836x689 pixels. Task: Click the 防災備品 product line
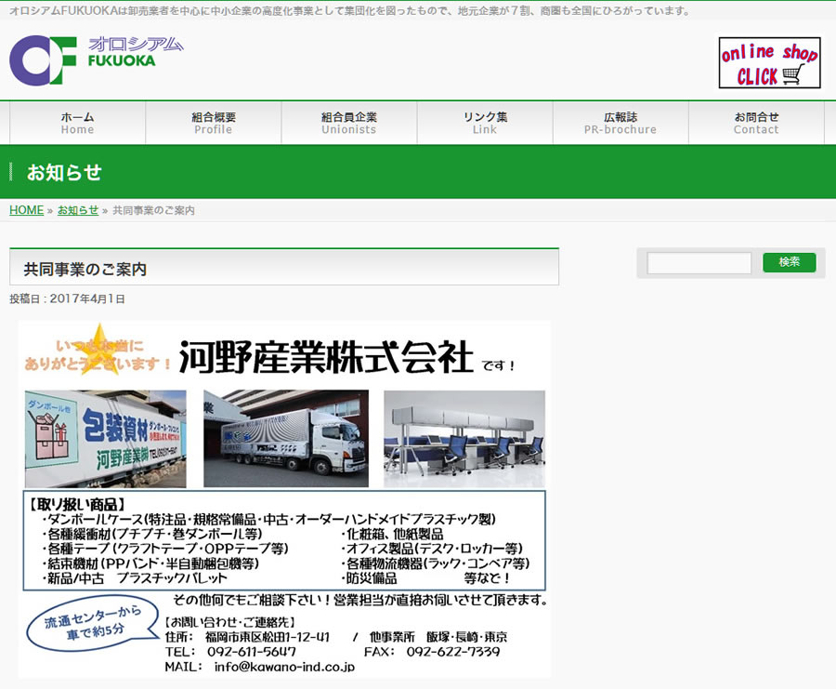pos(369,578)
